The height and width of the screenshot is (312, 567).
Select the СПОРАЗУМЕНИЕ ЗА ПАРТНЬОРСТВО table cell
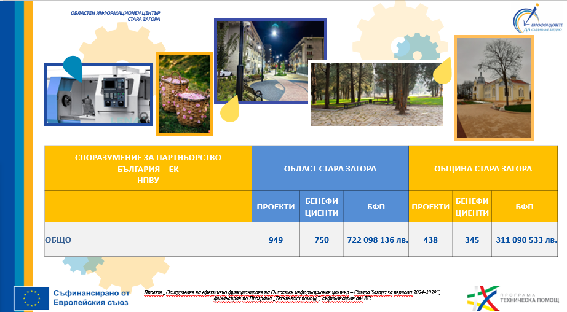148,168
